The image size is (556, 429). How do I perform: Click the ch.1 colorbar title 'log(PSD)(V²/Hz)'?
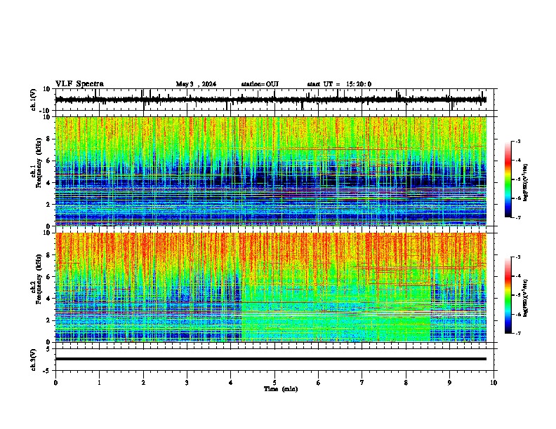pyautogui.click(x=526, y=182)
